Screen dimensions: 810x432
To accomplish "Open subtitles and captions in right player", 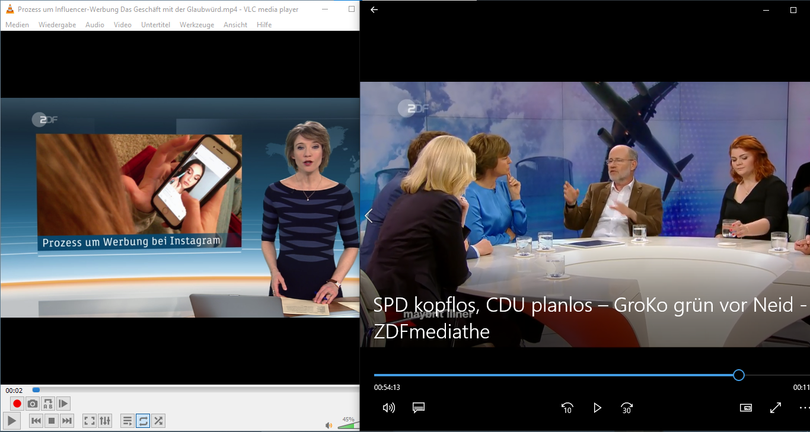I will click(419, 408).
